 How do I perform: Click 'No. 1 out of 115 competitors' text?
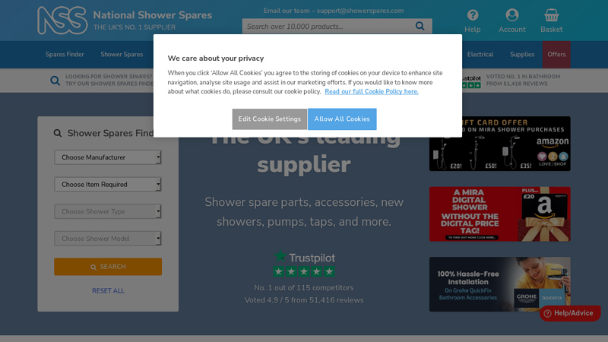tap(303, 288)
